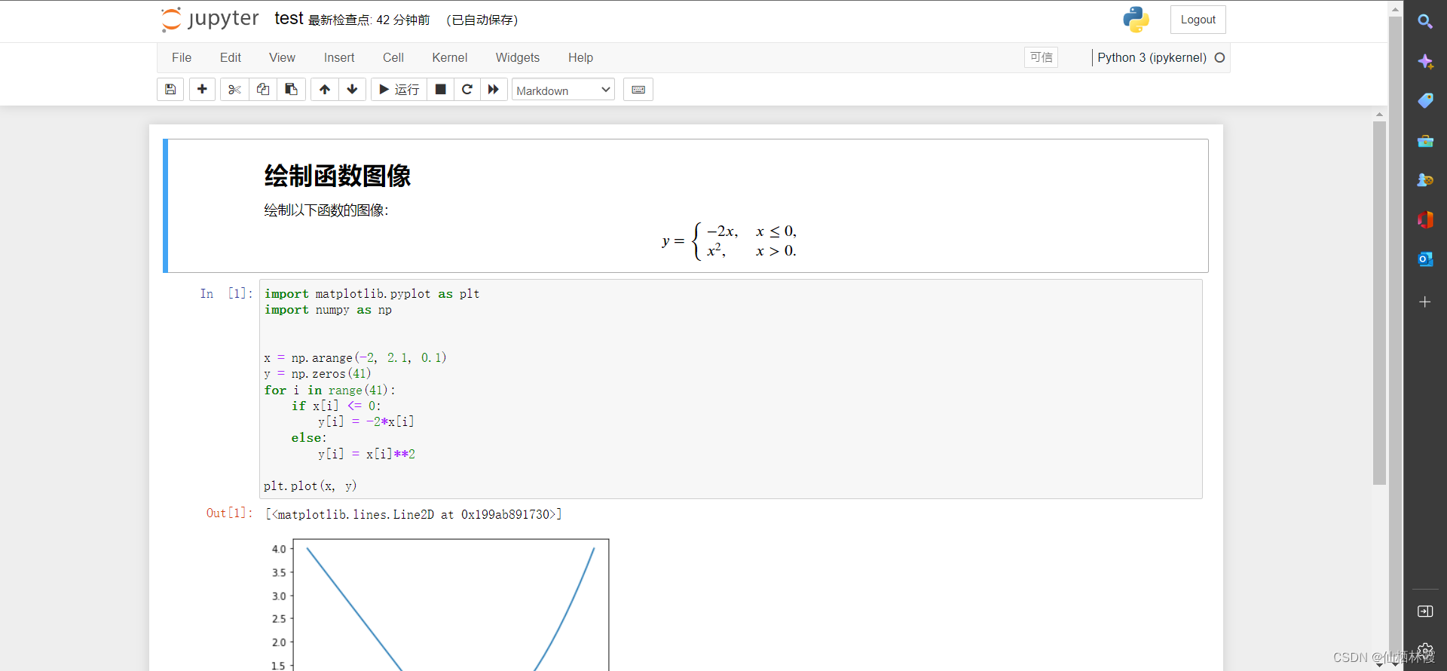The height and width of the screenshot is (671, 1447).
Task: Click the In [1] cell prompt
Action: [x=226, y=294]
